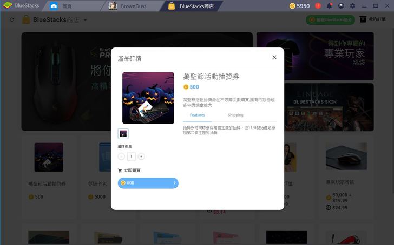Click the refresh icon in store toolbar
This screenshot has height=245, width=394.
pos(12,19)
